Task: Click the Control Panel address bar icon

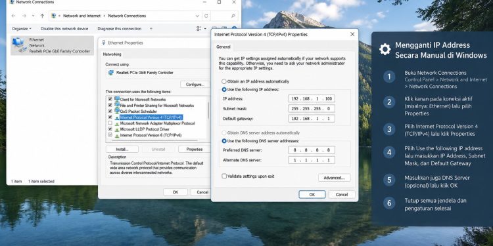Action: (53, 16)
